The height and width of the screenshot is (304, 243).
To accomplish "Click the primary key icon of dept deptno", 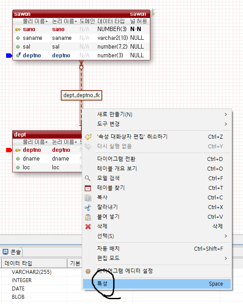I will point(18,150).
